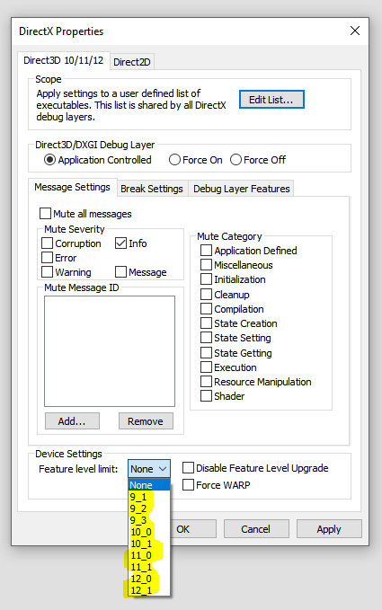
Task: Close the DirectX Properties dialog
Action: pyautogui.click(x=355, y=31)
